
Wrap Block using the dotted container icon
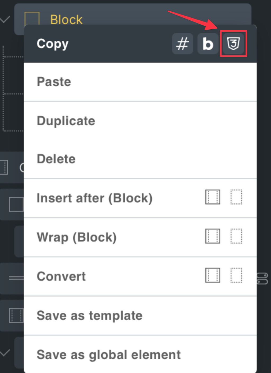(236, 236)
